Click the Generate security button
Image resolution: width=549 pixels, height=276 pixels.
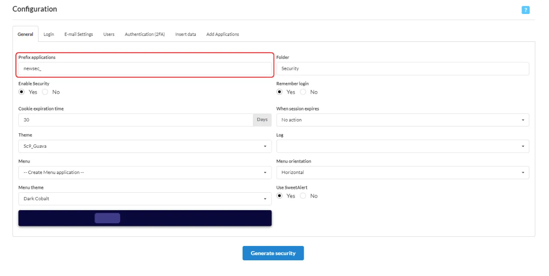tap(273, 253)
